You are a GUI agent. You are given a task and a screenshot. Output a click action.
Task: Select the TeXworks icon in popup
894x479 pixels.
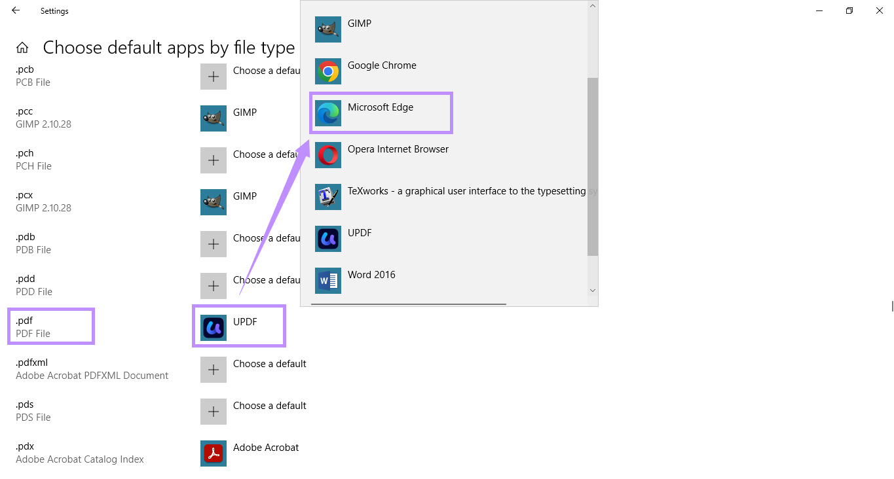(328, 197)
